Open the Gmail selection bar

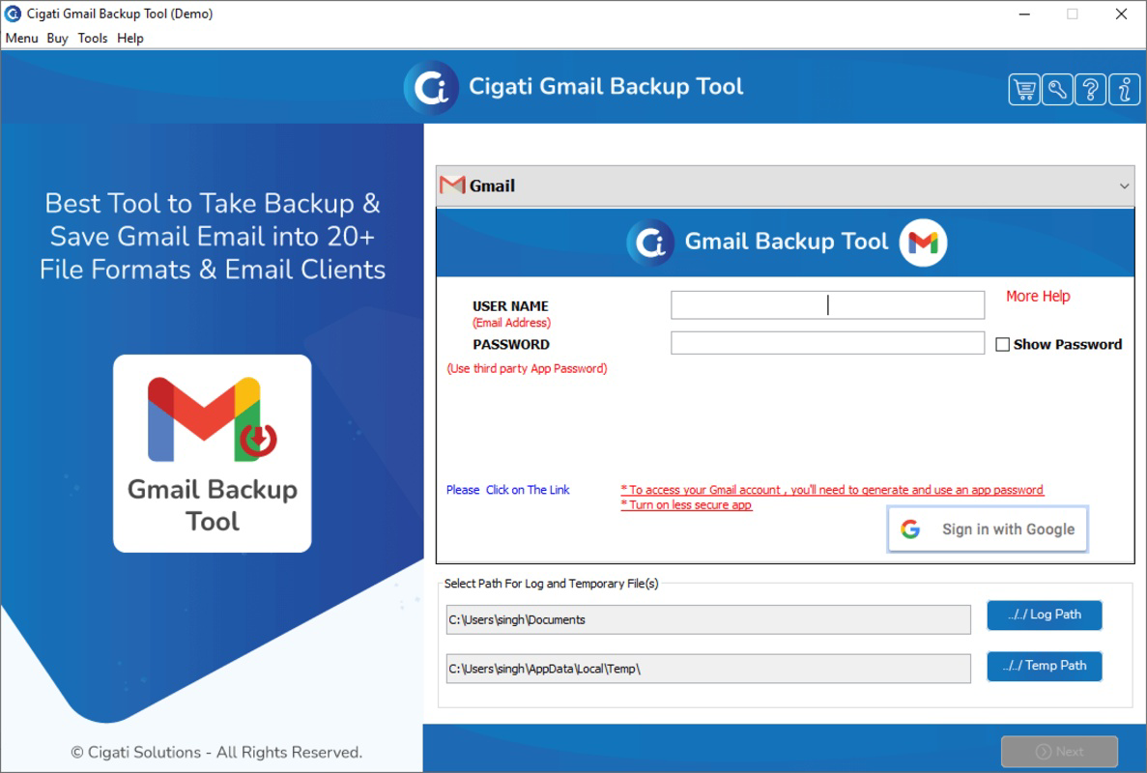click(x=785, y=186)
